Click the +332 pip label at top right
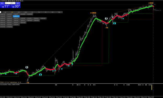Screen dimensions: 163x98 [x=151, y=3]
